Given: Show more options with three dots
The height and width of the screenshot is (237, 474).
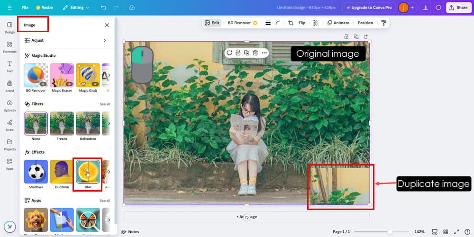Looking at the screenshot, I should (264, 53).
